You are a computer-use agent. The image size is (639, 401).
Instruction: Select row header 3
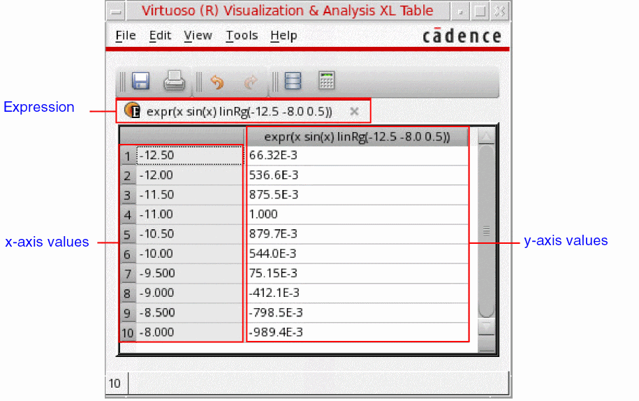[128, 195]
